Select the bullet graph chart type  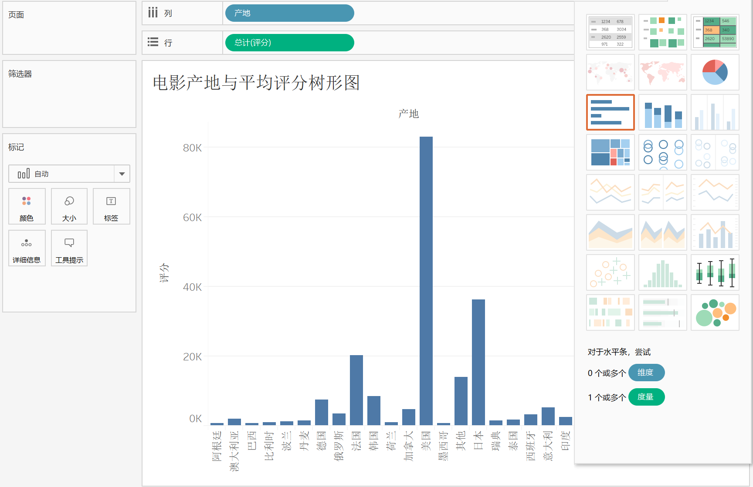click(x=662, y=312)
